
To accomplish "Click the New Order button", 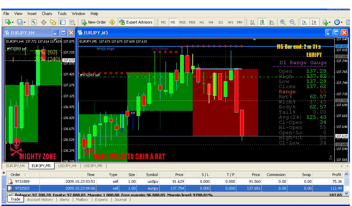I will click(x=94, y=22).
